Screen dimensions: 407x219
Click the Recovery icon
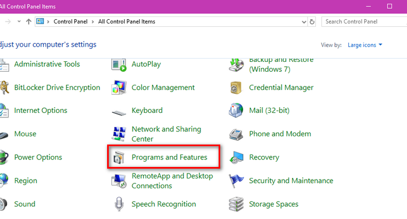tap(236, 157)
